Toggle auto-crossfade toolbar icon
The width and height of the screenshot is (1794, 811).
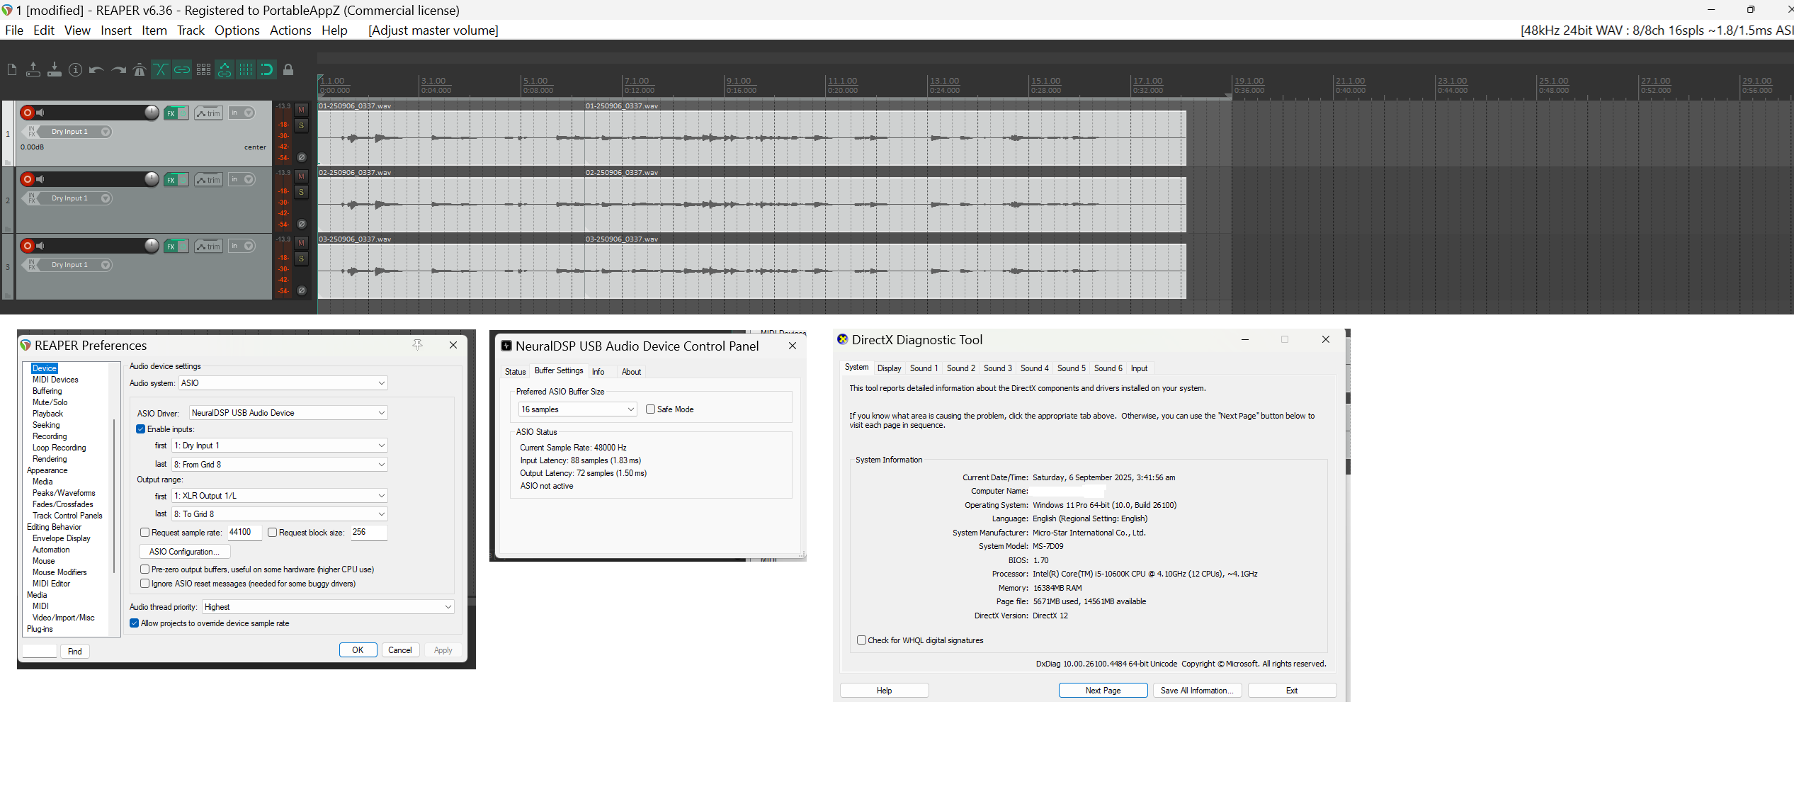tap(161, 69)
